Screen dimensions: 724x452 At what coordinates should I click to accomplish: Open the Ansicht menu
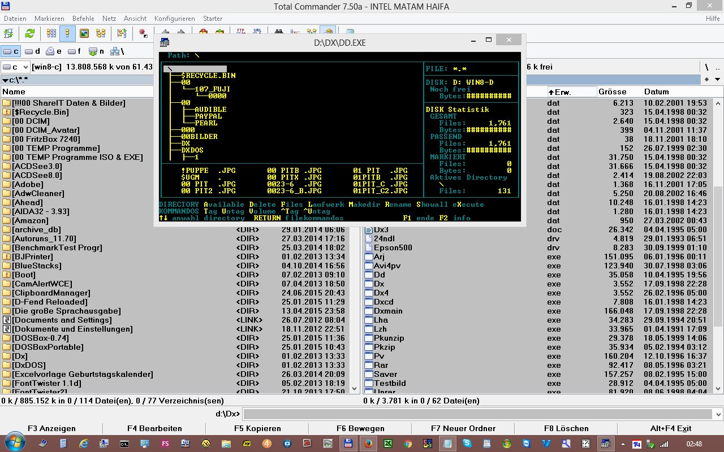pyautogui.click(x=135, y=19)
